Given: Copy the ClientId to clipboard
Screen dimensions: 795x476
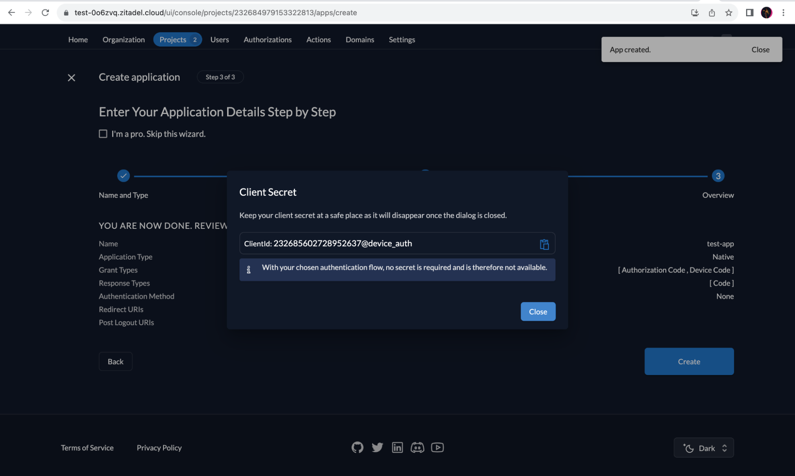Looking at the screenshot, I should pos(544,244).
